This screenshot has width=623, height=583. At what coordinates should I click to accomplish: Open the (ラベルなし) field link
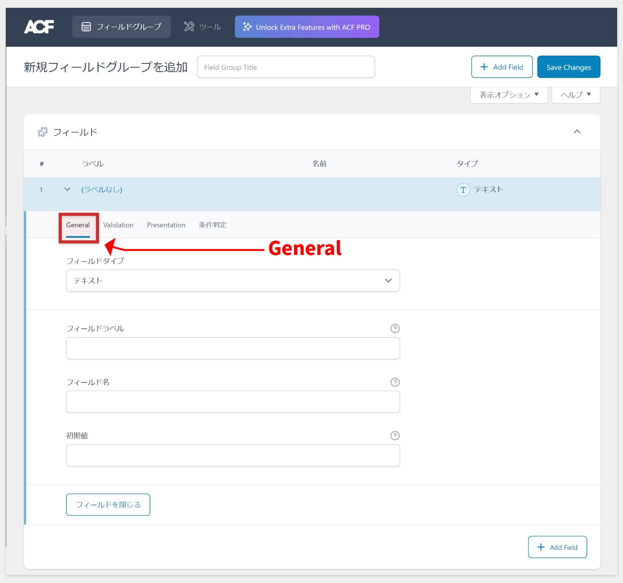pos(102,190)
